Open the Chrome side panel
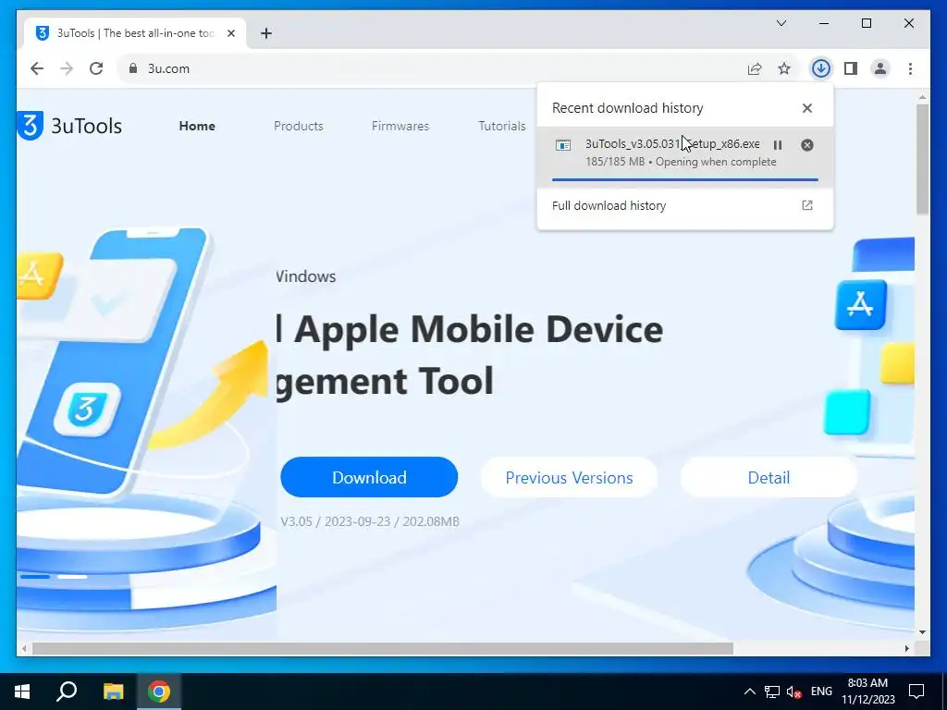The width and height of the screenshot is (947, 710). (851, 68)
